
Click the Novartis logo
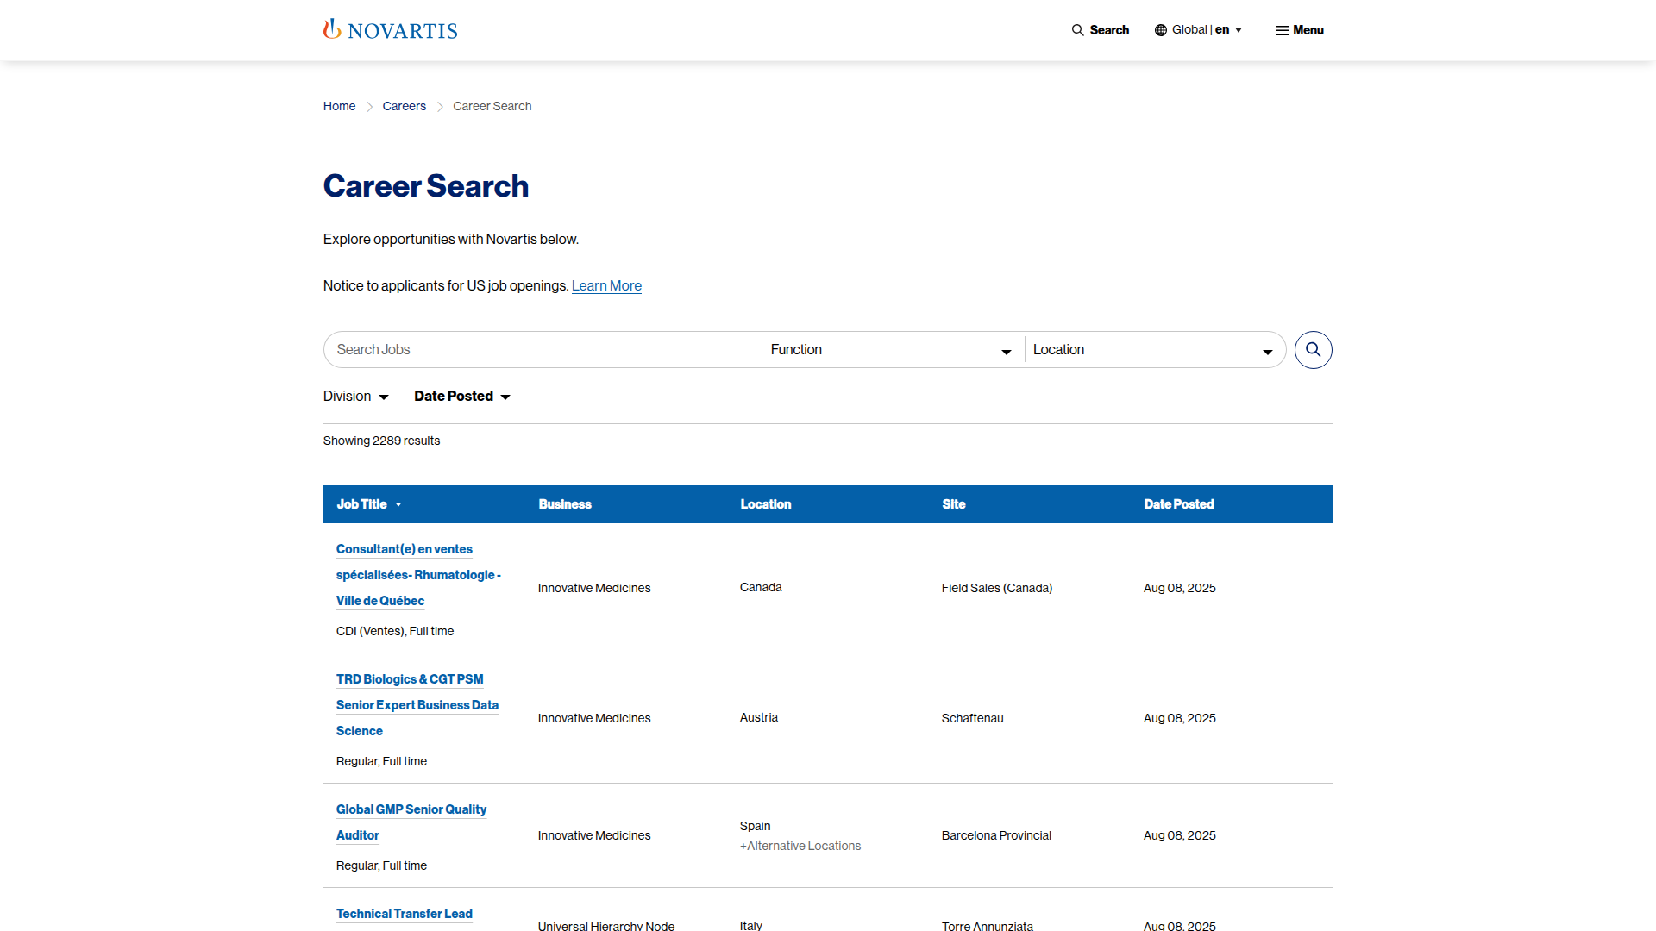point(390,30)
